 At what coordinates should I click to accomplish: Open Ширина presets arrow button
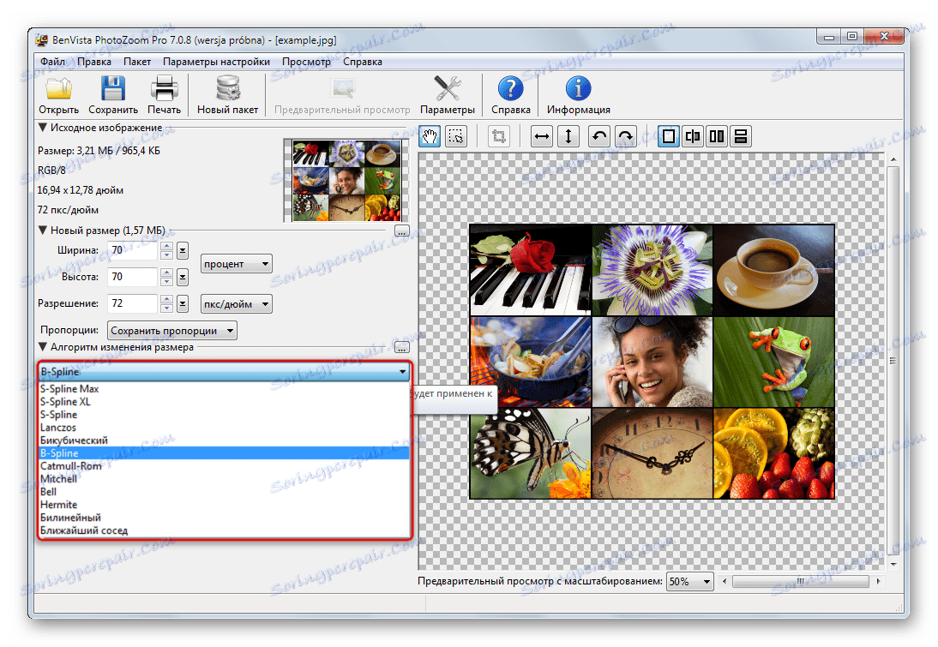pos(183,250)
